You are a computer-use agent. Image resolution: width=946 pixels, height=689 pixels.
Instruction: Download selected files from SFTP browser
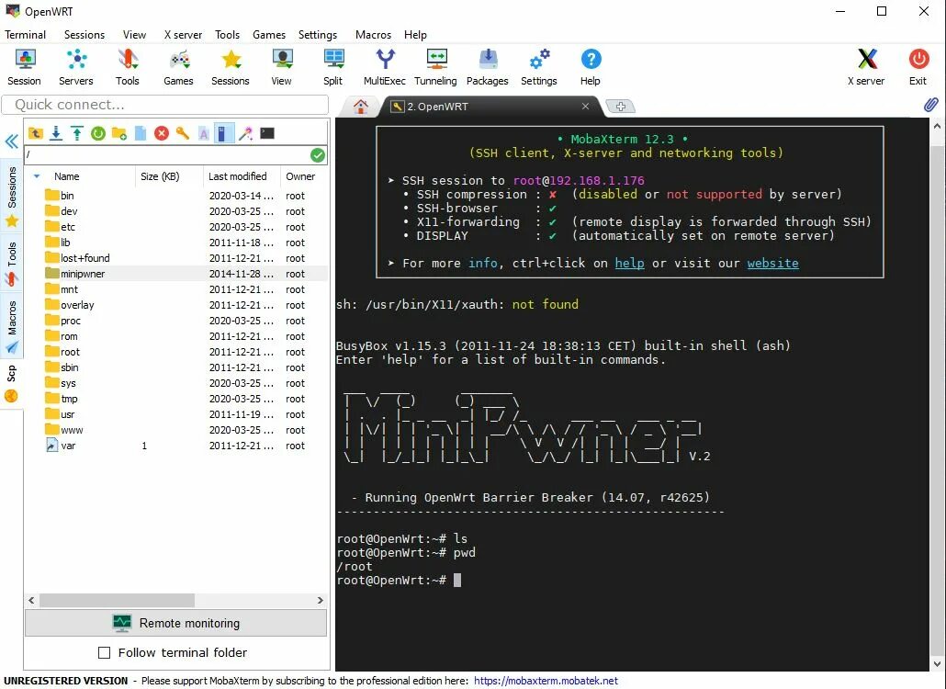pos(56,133)
